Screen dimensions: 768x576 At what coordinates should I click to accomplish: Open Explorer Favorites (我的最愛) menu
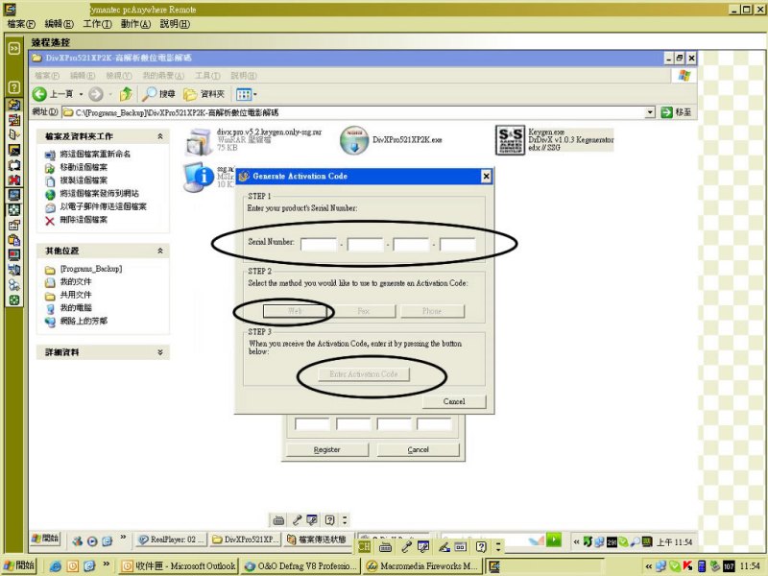[x=163, y=76]
